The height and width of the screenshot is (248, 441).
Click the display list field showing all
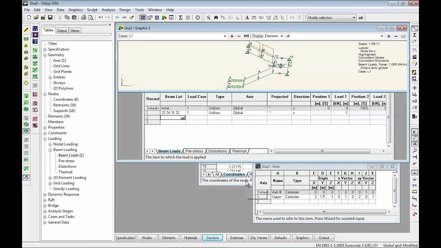point(334,36)
